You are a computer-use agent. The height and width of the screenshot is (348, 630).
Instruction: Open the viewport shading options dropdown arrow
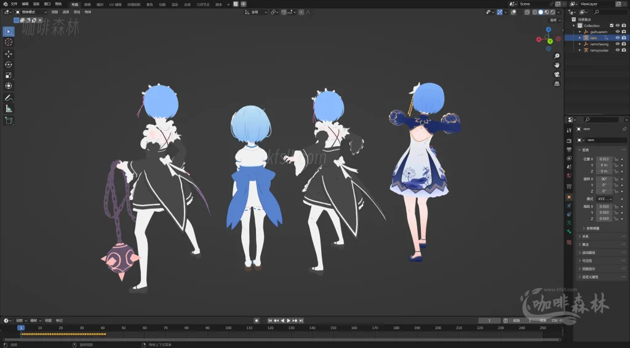pyautogui.click(x=559, y=12)
